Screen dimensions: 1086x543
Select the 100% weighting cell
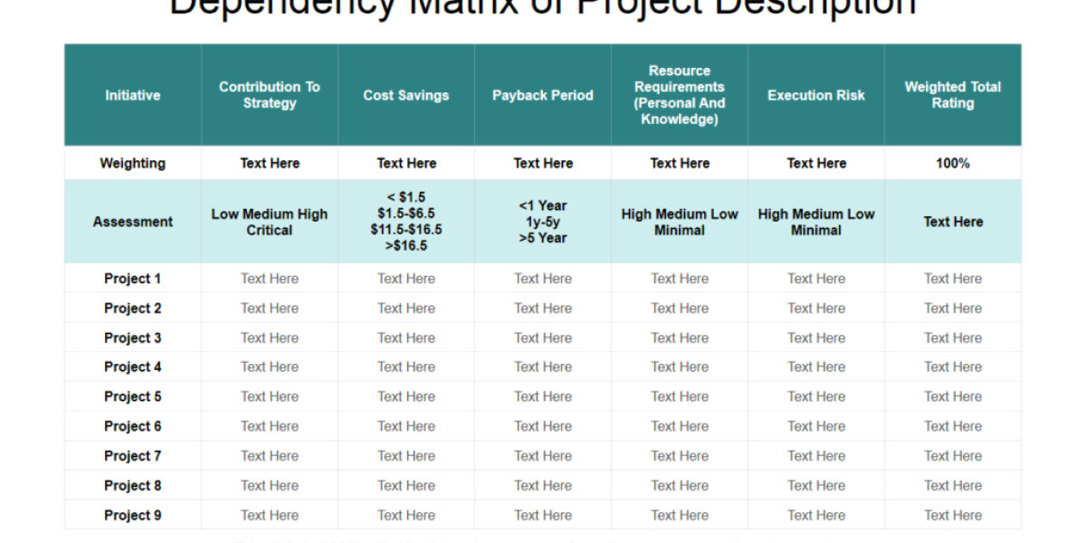(953, 163)
